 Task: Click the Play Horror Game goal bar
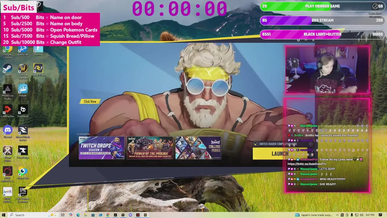[x=322, y=6]
